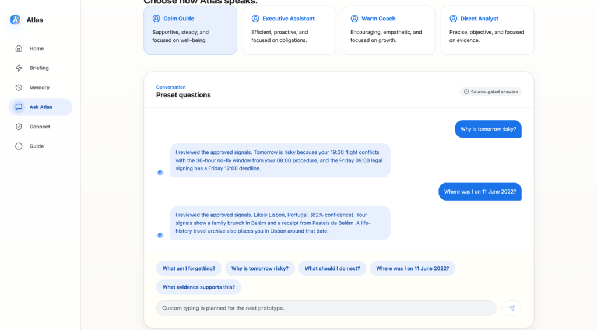This screenshot has height=330, width=597.
Task: Select Ask Atlas in the sidebar
Action: (40, 107)
